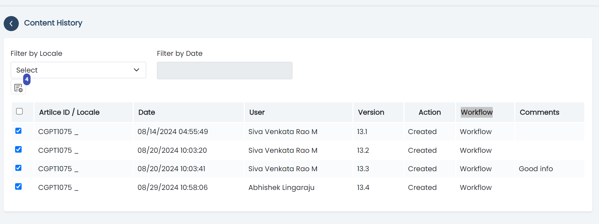
Task: Click CGPT1075 in the 08/14/2024 row
Action: coord(55,132)
